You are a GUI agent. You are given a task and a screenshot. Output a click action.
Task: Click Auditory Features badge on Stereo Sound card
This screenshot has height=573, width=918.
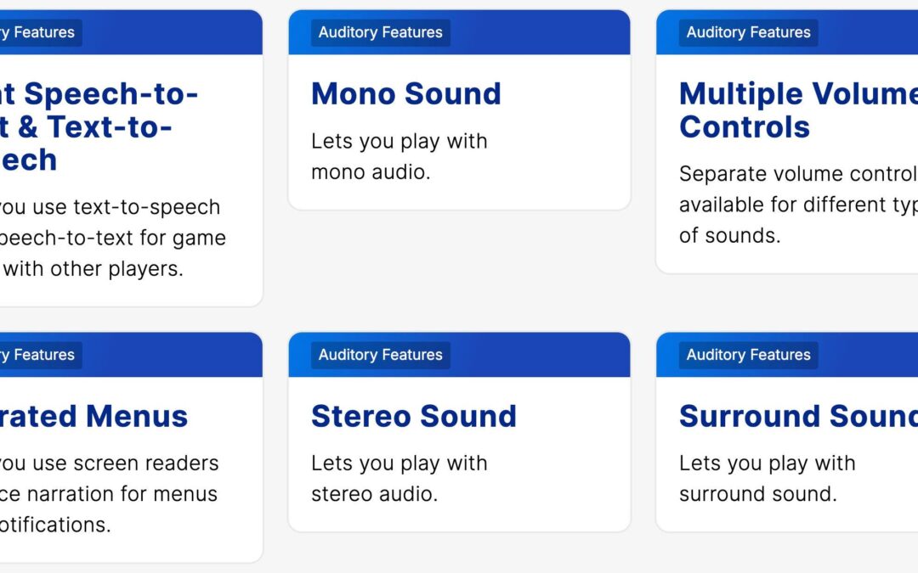pos(381,355)
